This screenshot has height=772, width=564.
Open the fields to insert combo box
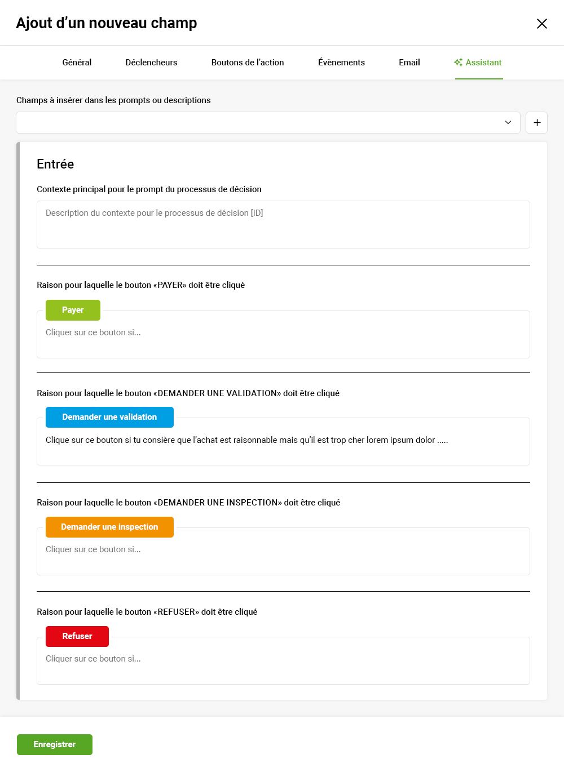(259, 122)
